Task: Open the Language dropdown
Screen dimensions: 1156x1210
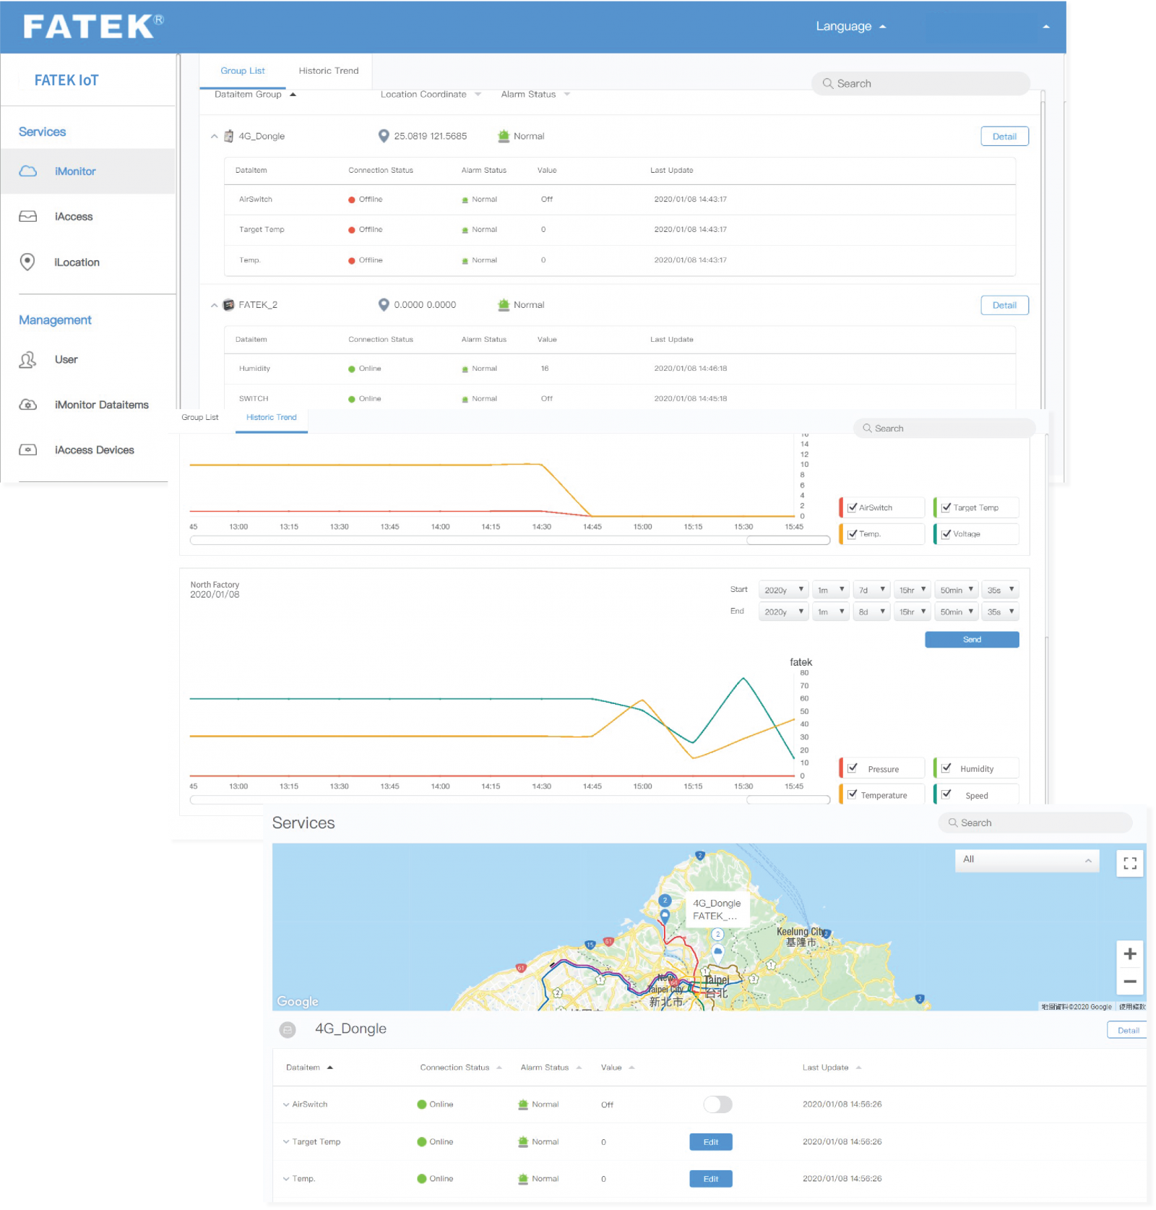Action: (x=850, y=27)
